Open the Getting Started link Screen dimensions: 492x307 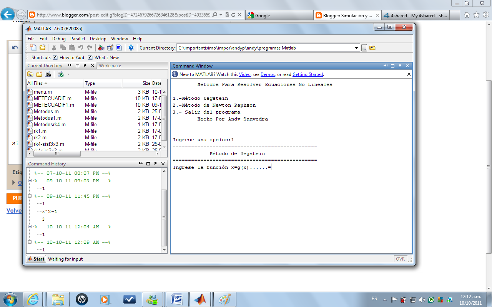(x=307, y=74)
